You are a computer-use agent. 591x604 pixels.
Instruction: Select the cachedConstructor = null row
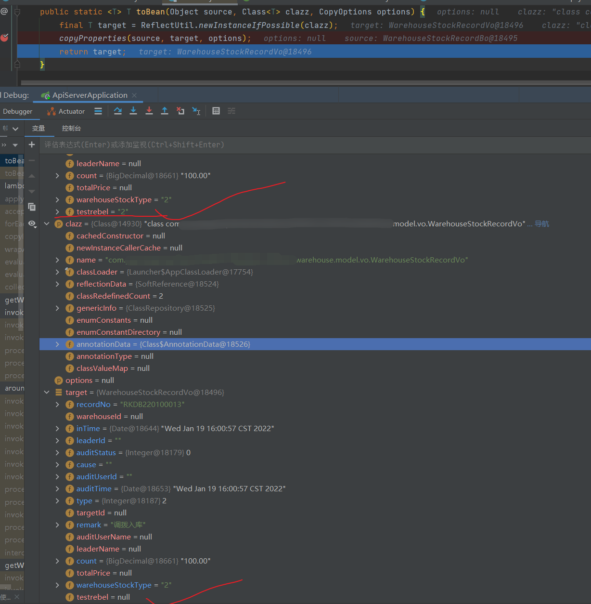coord(315,236)
